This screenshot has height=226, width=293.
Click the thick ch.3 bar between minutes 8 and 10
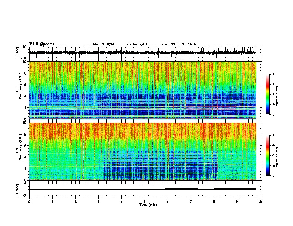pyautogui.click(x=235, y=189)
